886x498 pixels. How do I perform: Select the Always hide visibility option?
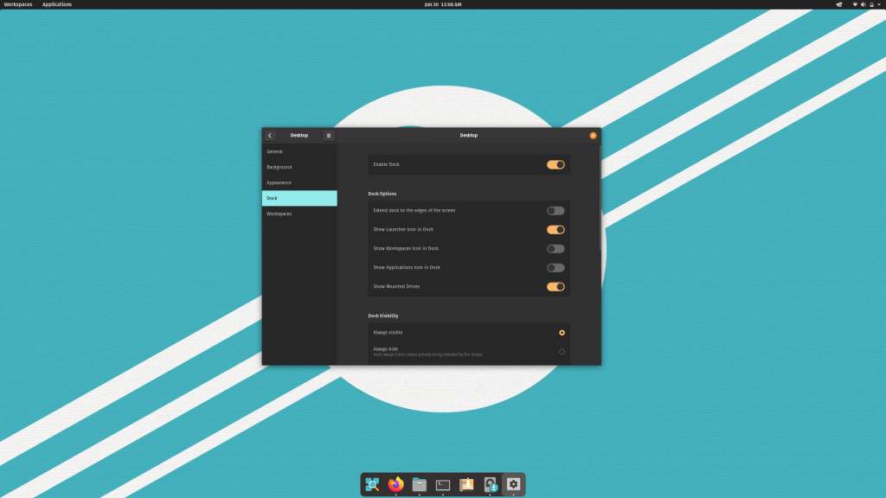click(x=562, y=351)
